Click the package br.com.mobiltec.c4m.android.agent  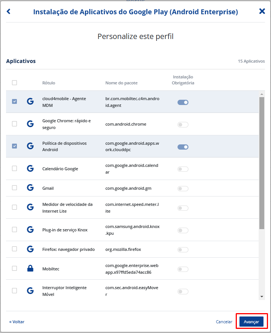coord(132,102)
